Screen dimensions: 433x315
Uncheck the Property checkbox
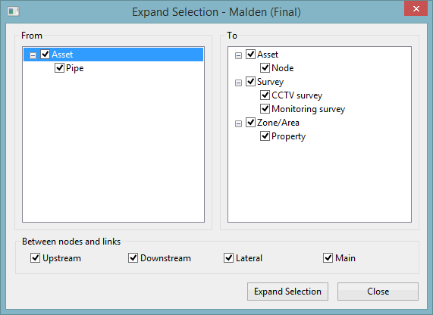(265, 136)
